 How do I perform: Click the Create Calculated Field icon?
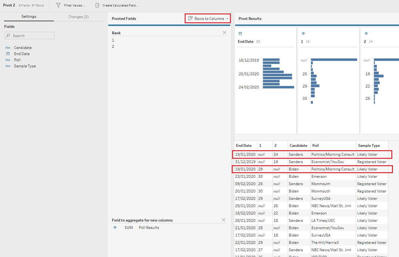coord(98,5)
